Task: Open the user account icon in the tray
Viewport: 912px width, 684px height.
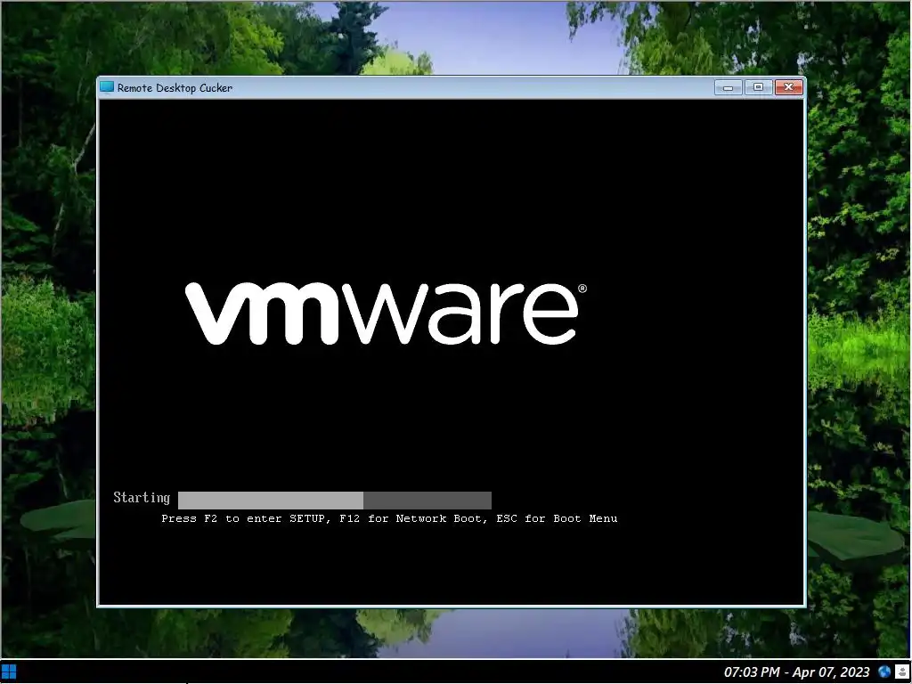Action: (901, 672)
